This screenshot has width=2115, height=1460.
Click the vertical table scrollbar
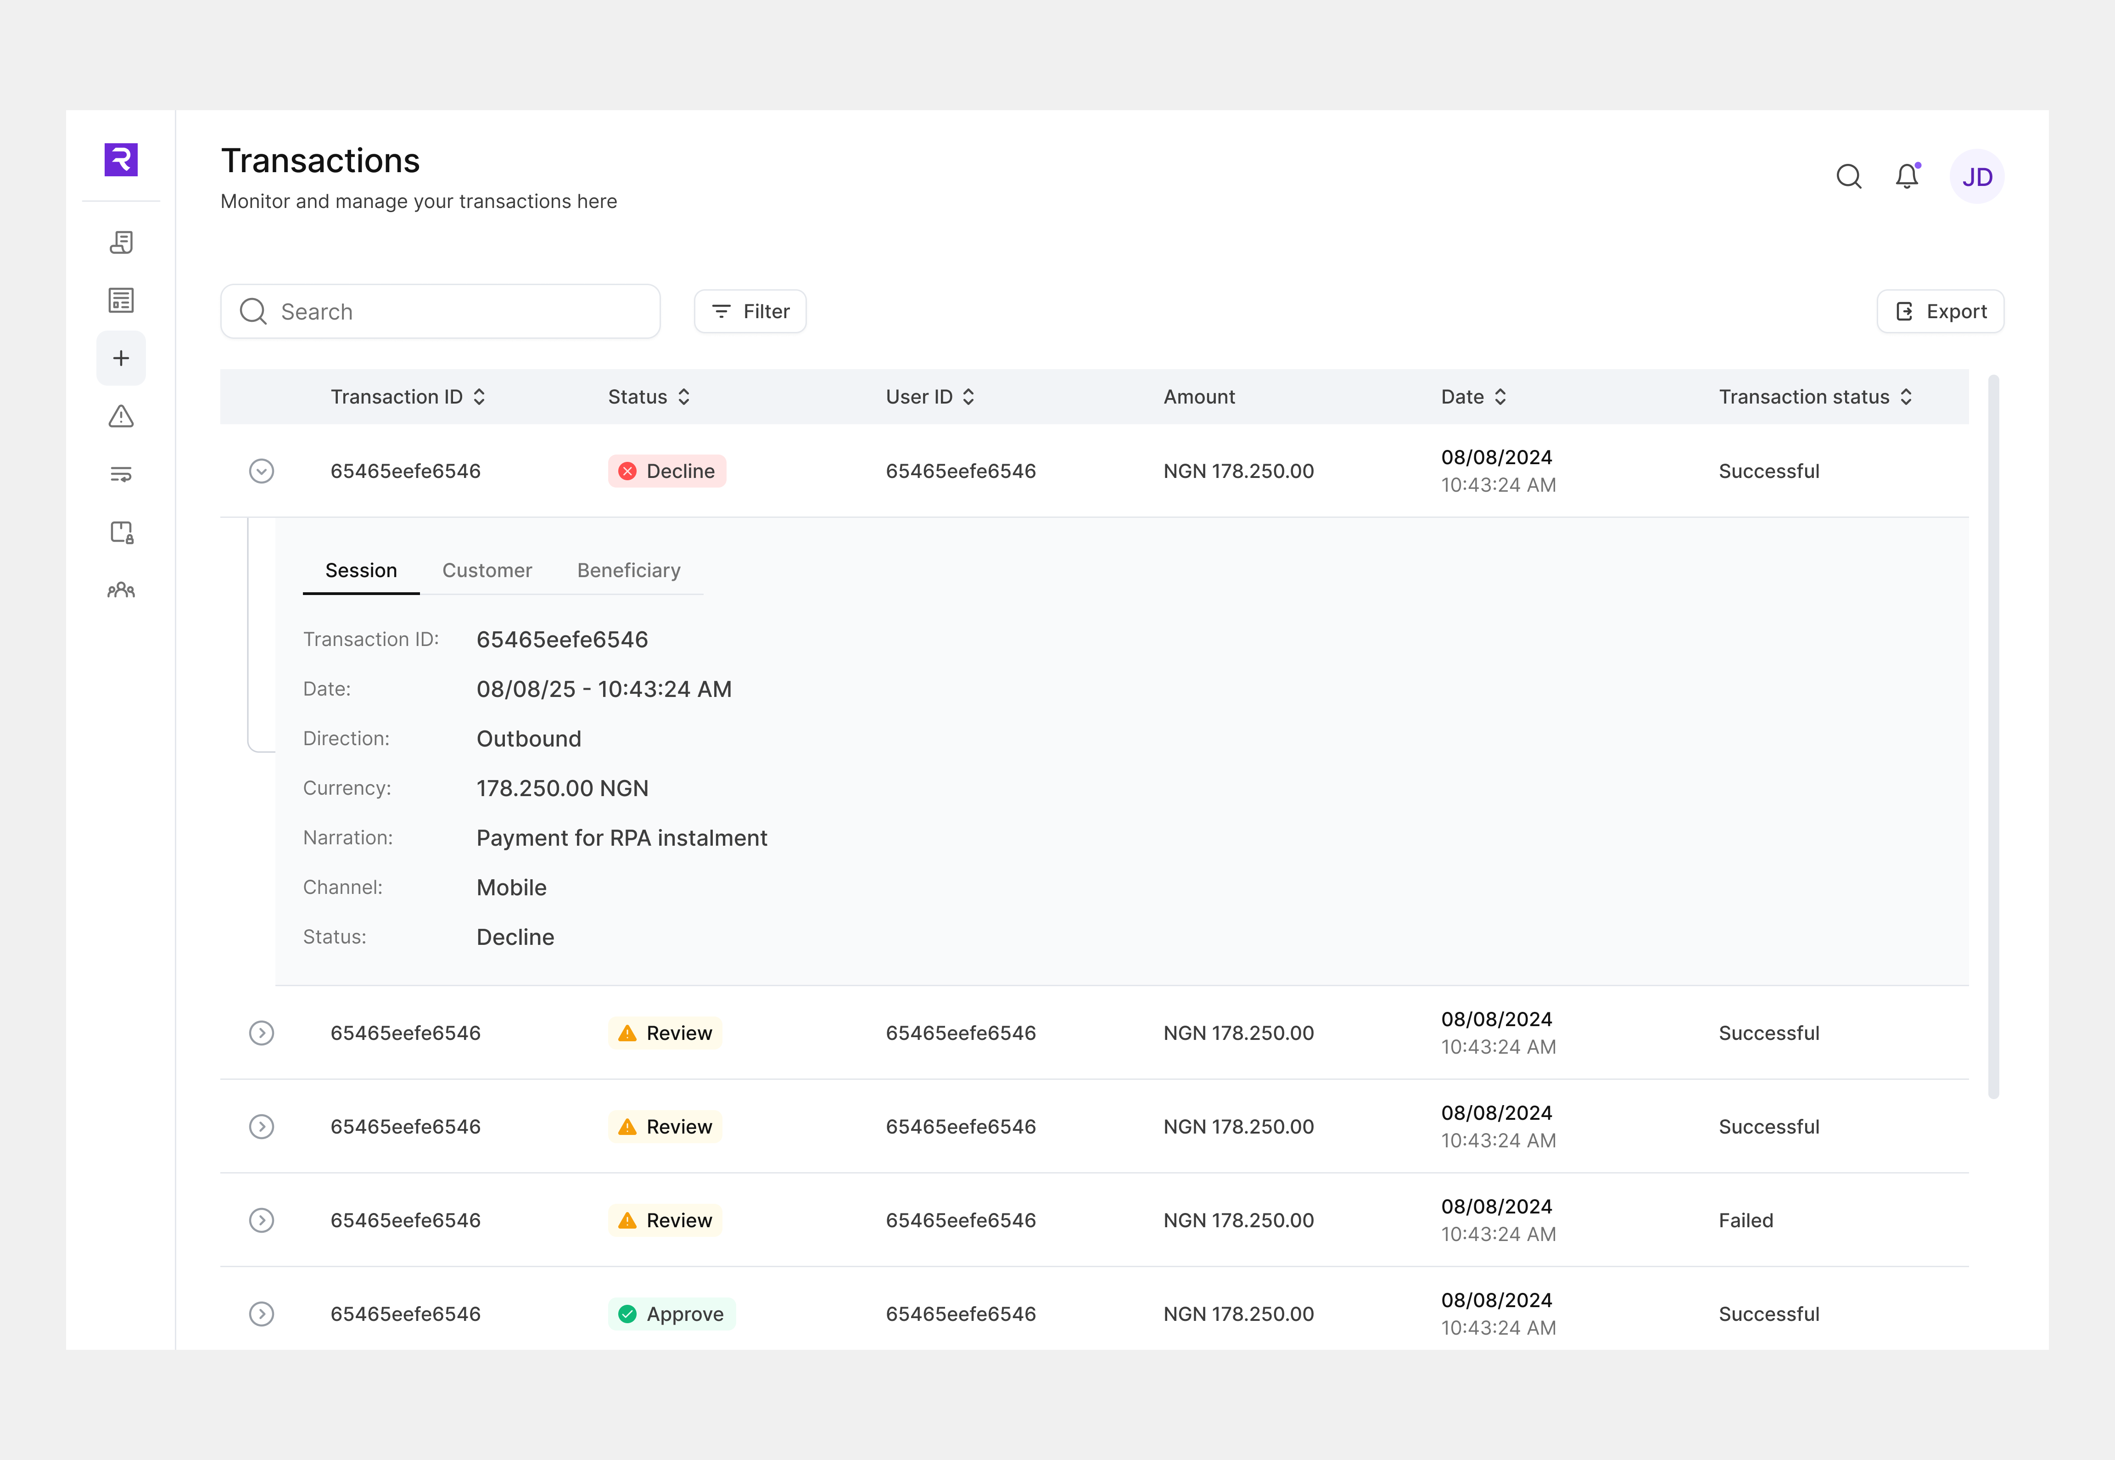point(1993,736)
